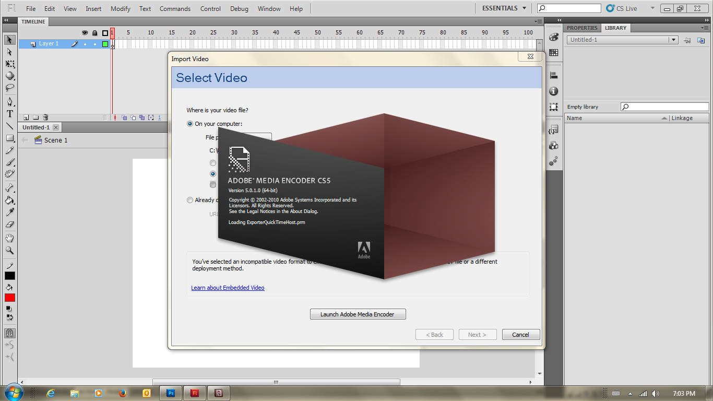Viewport: 713px width, 401px height.
Task: Open new library panel icon
Action: 701,40
